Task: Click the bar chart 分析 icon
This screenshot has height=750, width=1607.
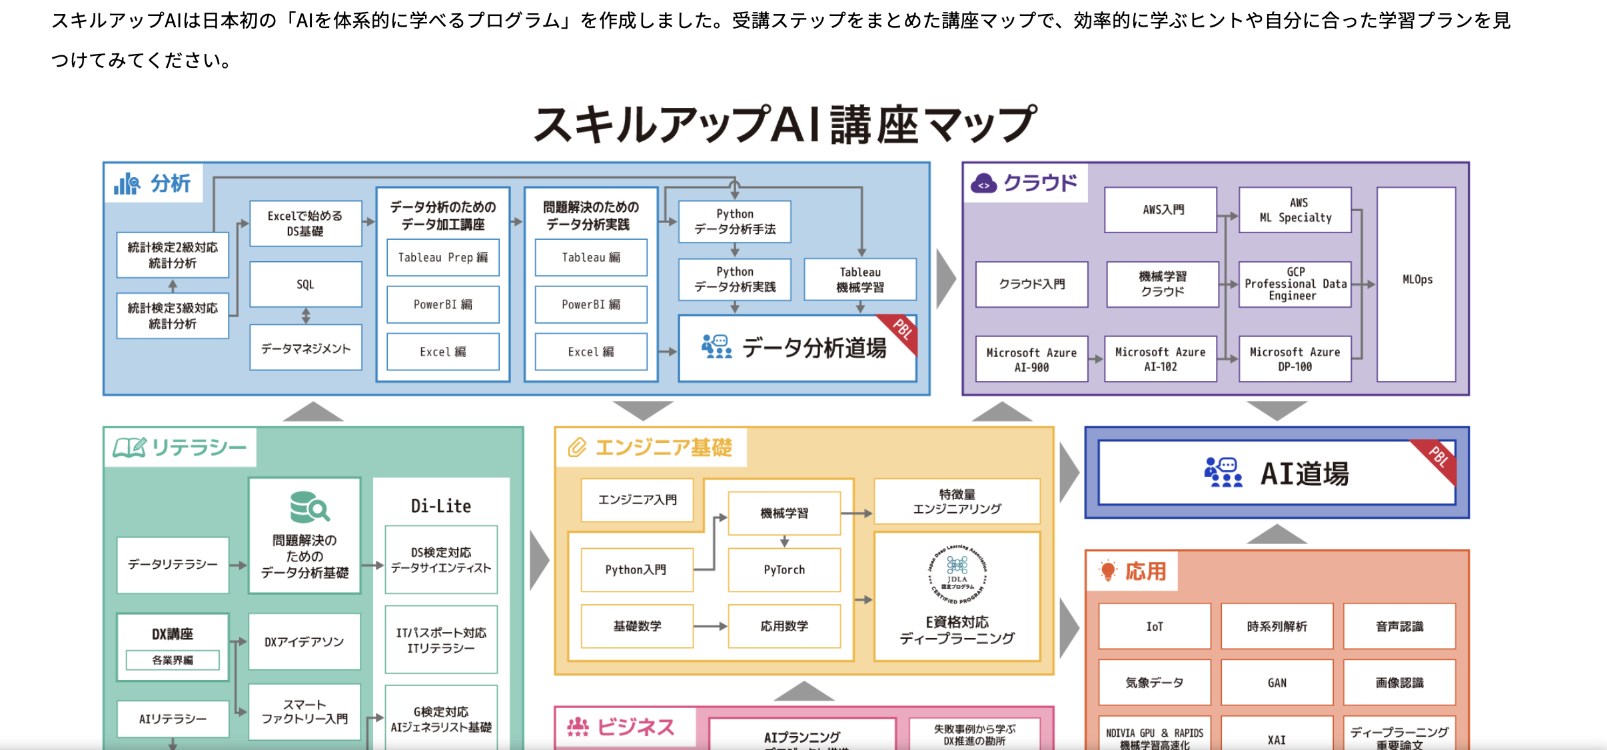Action: (127, 183)
